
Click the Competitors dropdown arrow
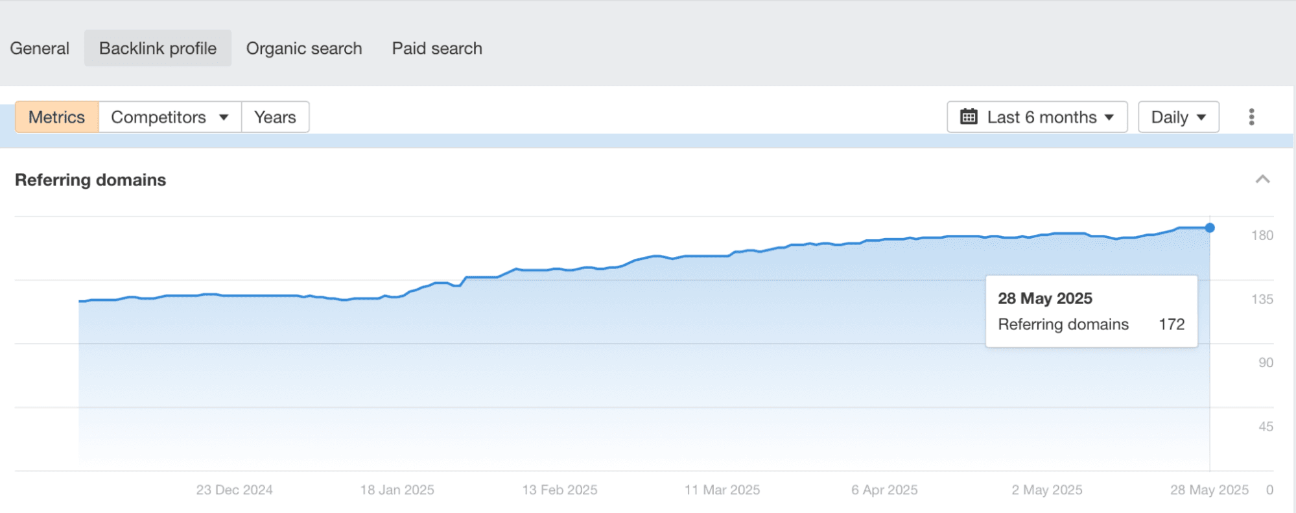[224, 117]
